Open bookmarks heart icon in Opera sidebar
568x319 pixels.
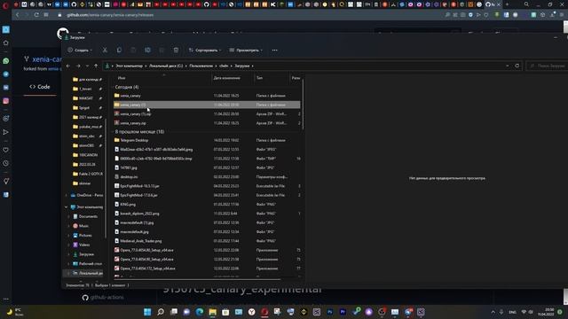pyautogui.click(x=6, y=150)
